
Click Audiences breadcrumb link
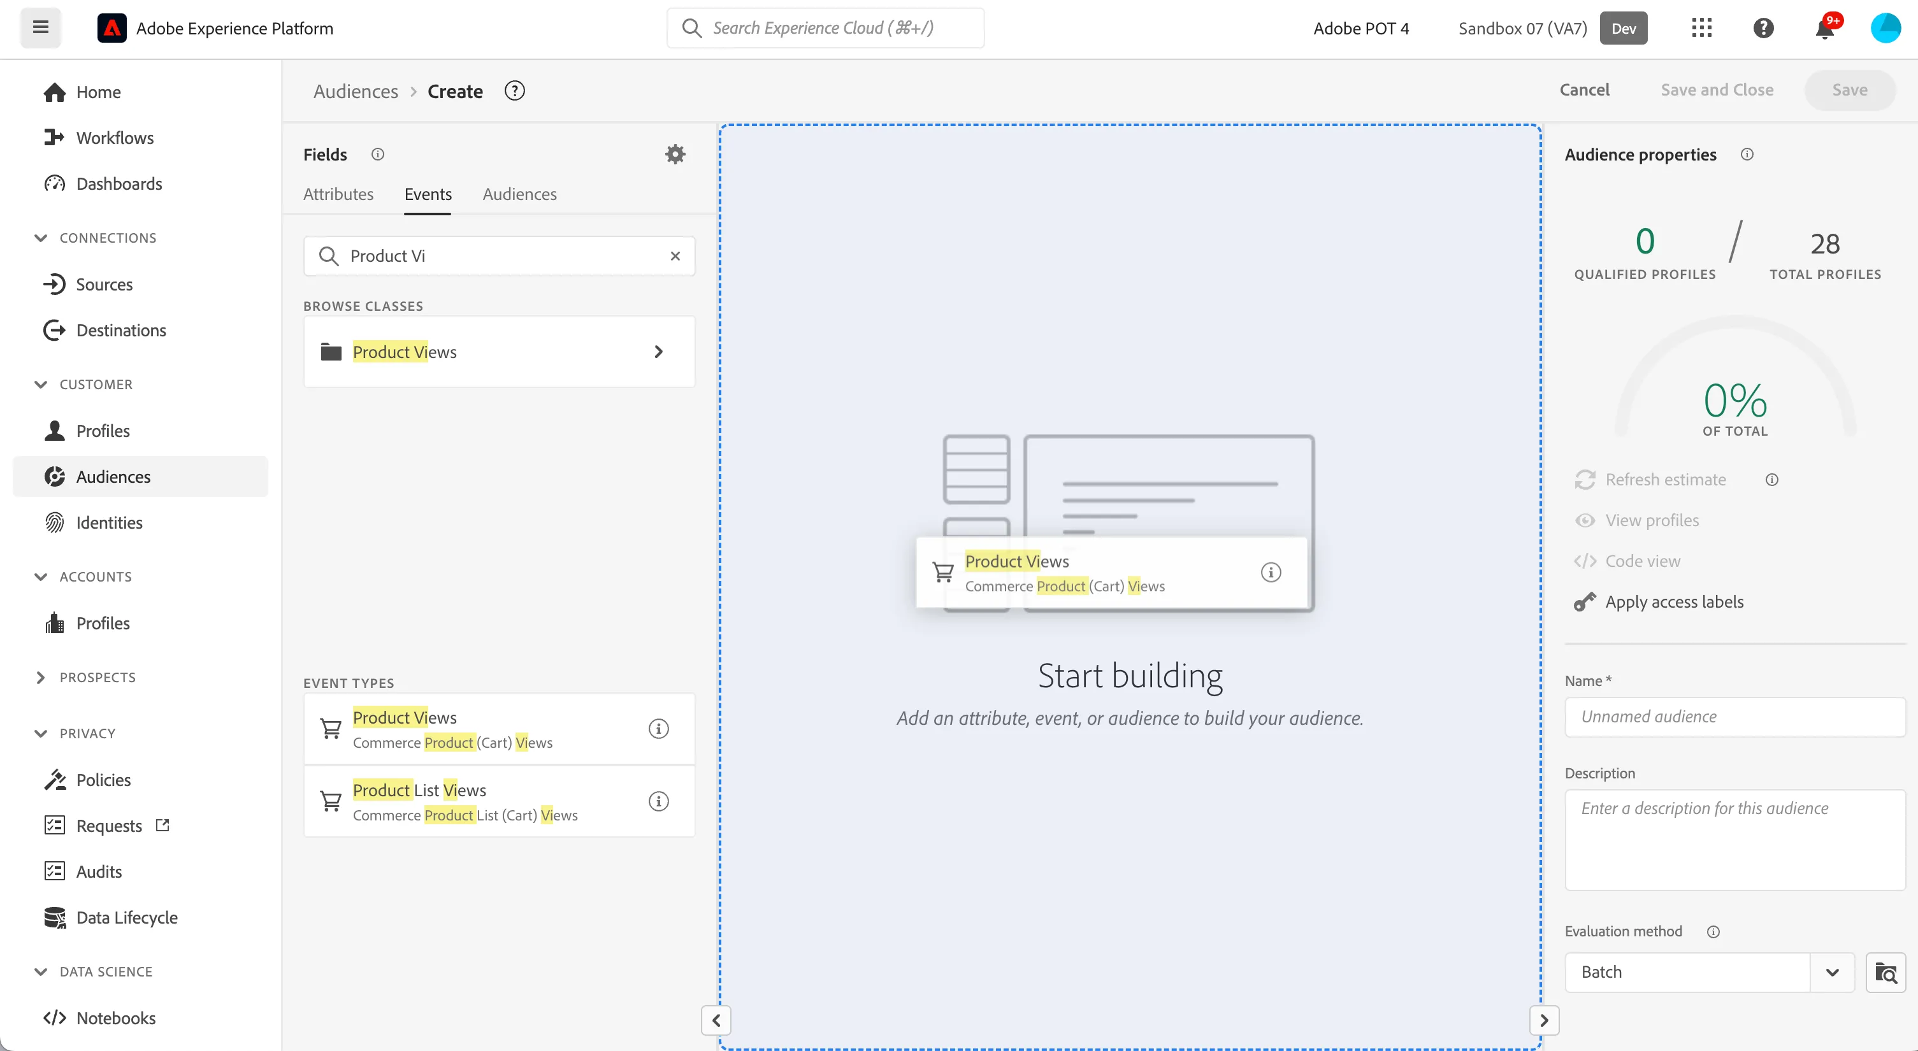pyautogui.click(x=355, y=91)
